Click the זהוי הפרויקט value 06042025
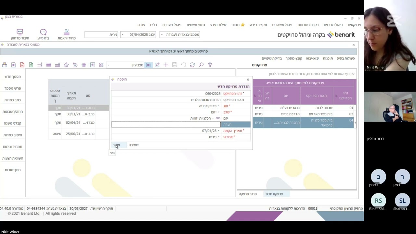 click(x=213, y=94)
